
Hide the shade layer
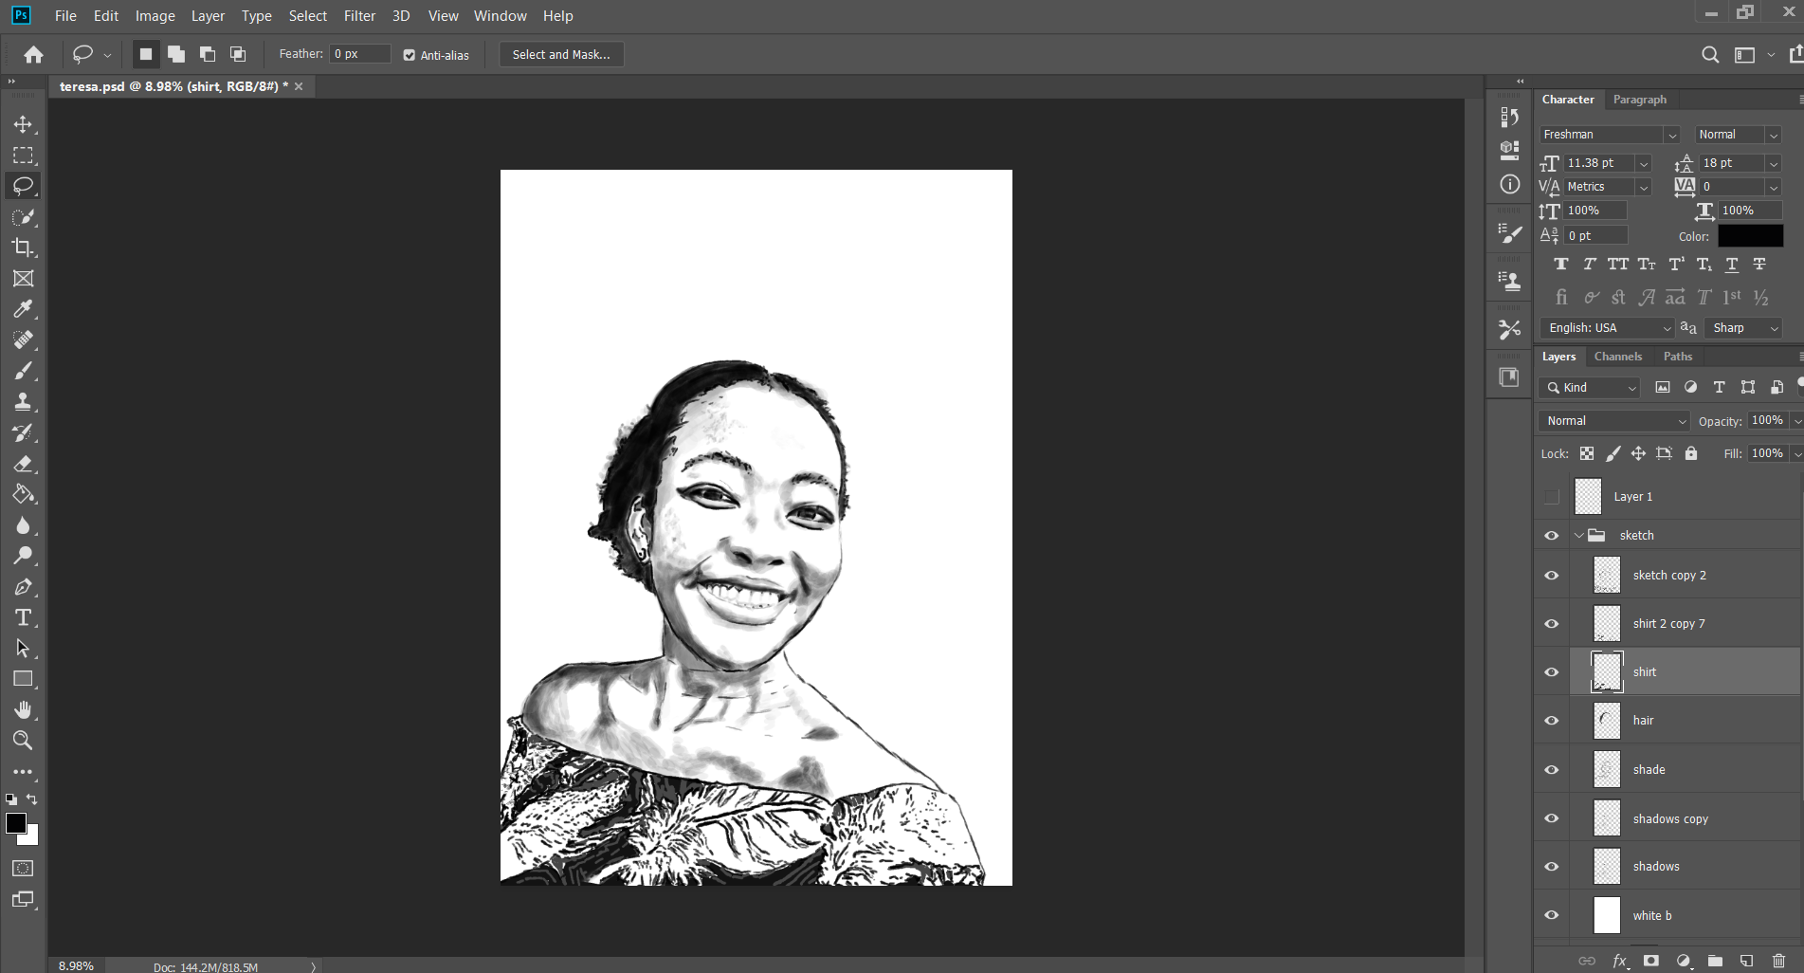pyautogui.click(x=1551, y=769)
